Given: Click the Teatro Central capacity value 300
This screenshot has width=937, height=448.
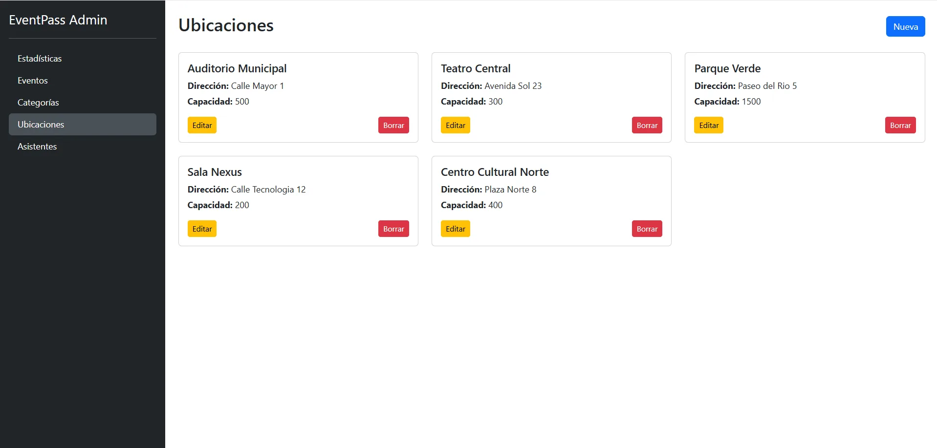Looking at the screenshot, I should [x=496, y=102].
